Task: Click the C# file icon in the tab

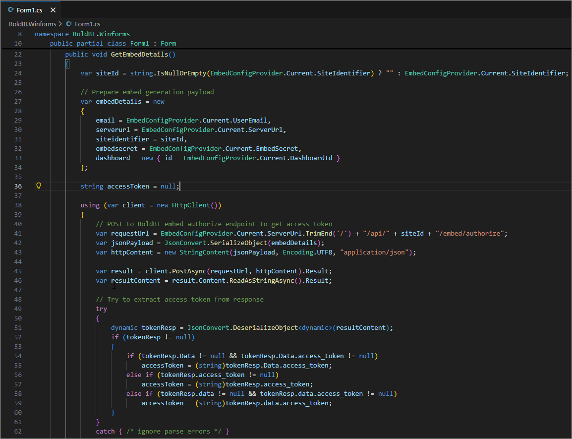Action: point(10,10)
